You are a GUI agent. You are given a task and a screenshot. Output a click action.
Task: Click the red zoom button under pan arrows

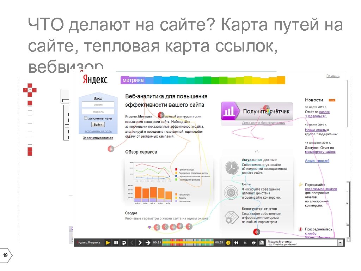(x=30, y=103)
